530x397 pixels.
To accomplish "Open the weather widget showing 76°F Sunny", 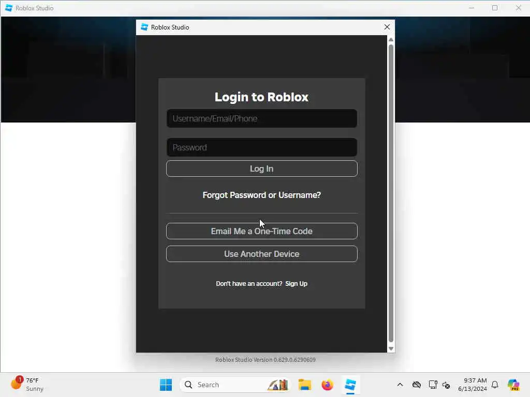I will [27, 385].
